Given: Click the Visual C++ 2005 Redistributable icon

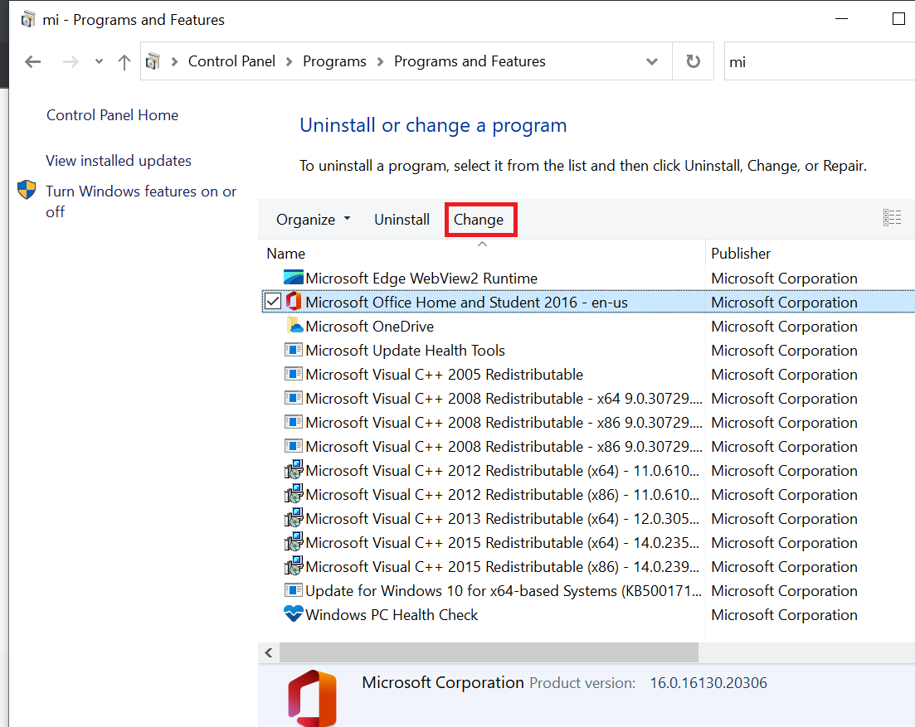Looking at the screenshot, I should click(x=294, y=374).
